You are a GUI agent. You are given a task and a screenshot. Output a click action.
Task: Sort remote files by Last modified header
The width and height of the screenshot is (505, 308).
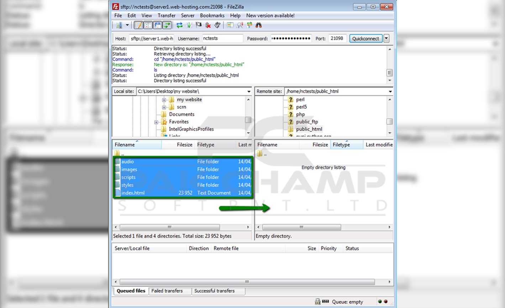coord(379,145)
